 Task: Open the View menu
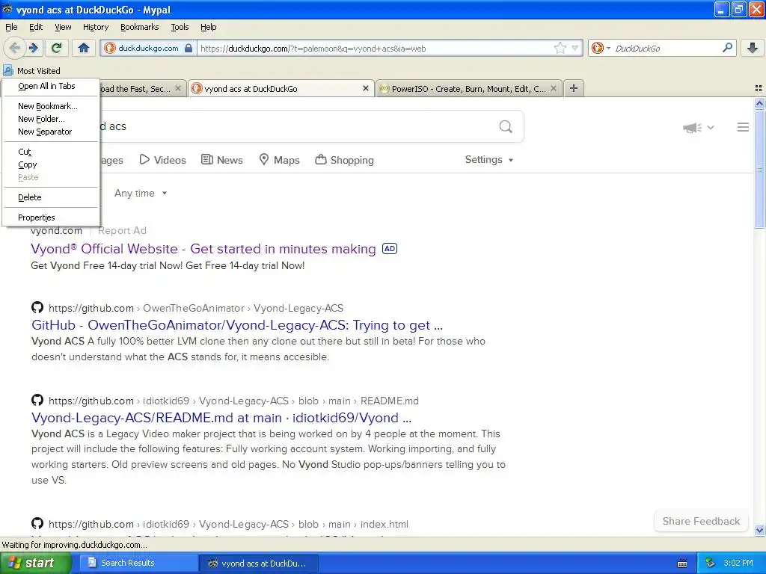coord(63,27)
